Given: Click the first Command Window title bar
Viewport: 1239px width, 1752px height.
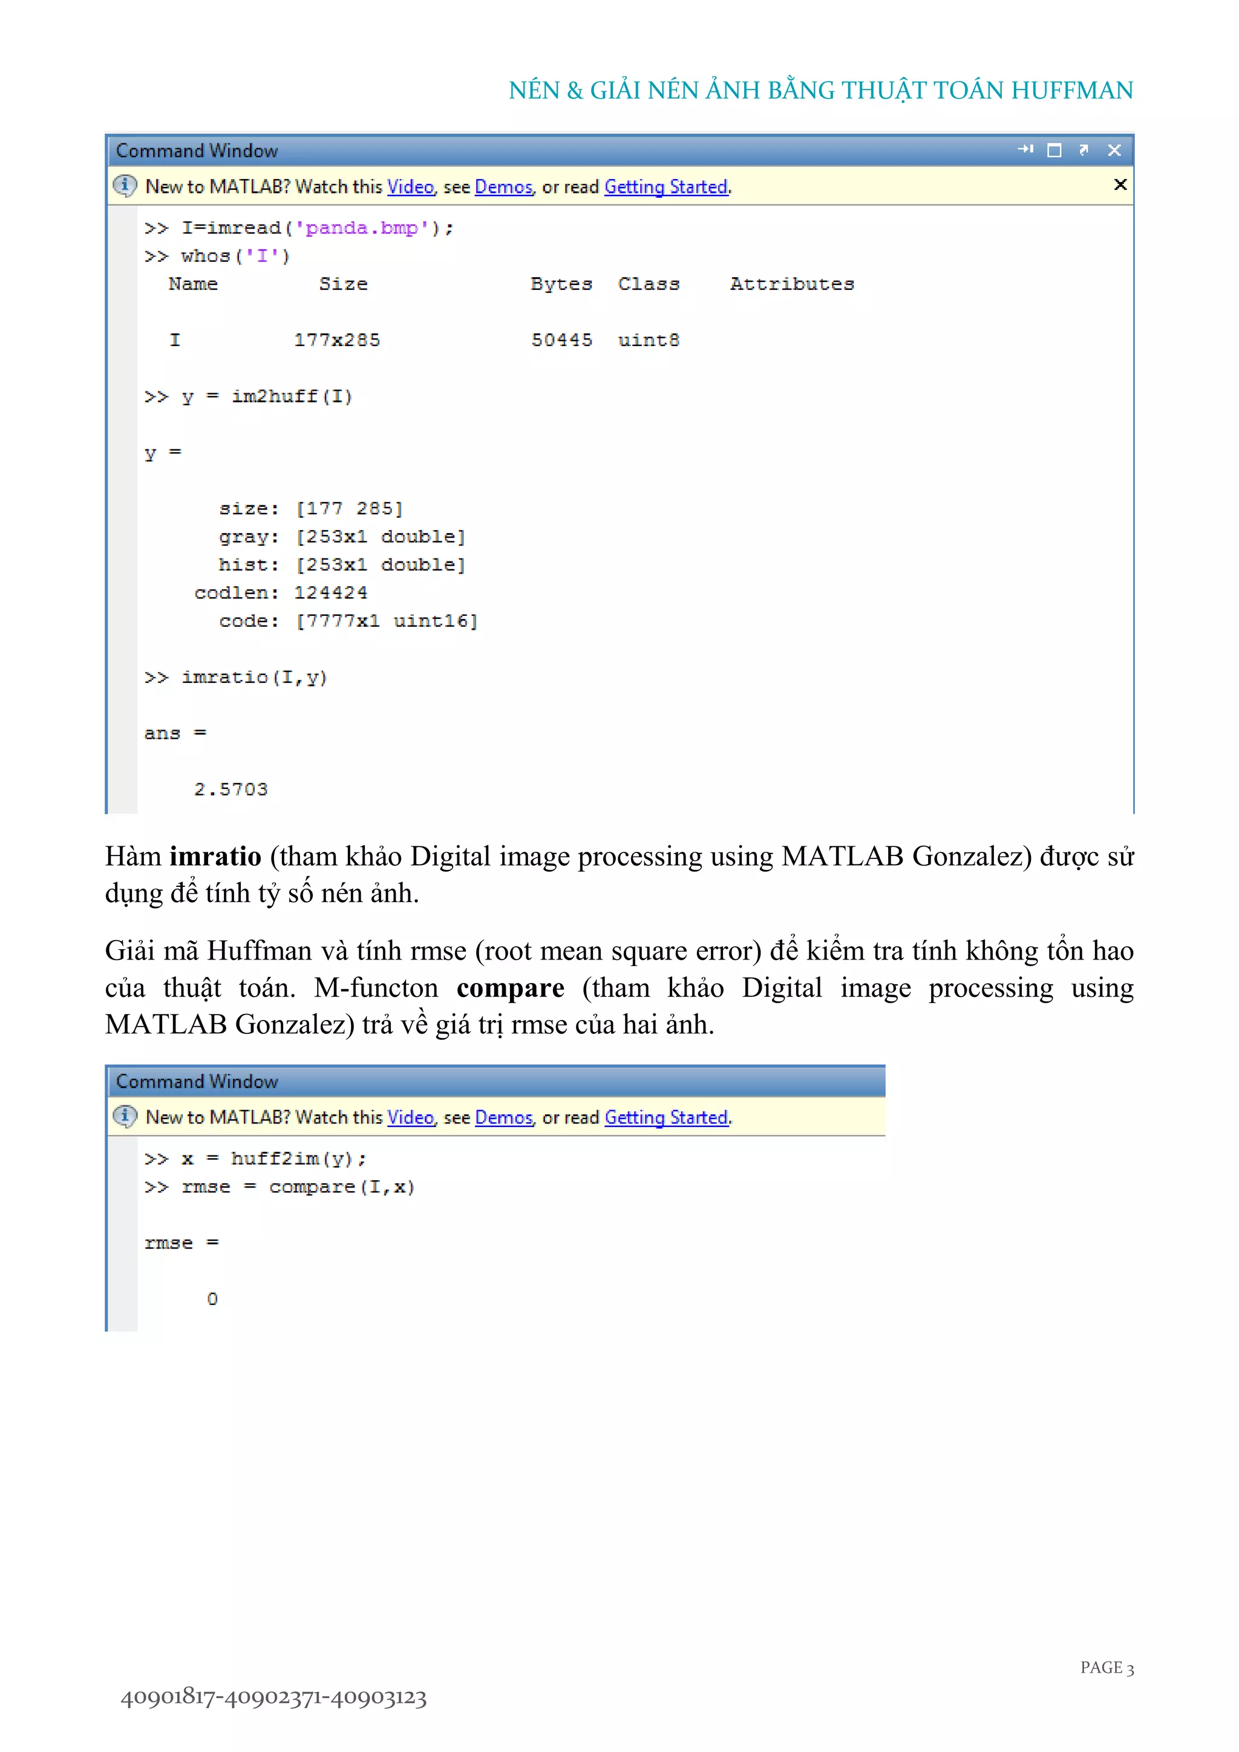Looking at the screenshot, I should tap(534, 150).
